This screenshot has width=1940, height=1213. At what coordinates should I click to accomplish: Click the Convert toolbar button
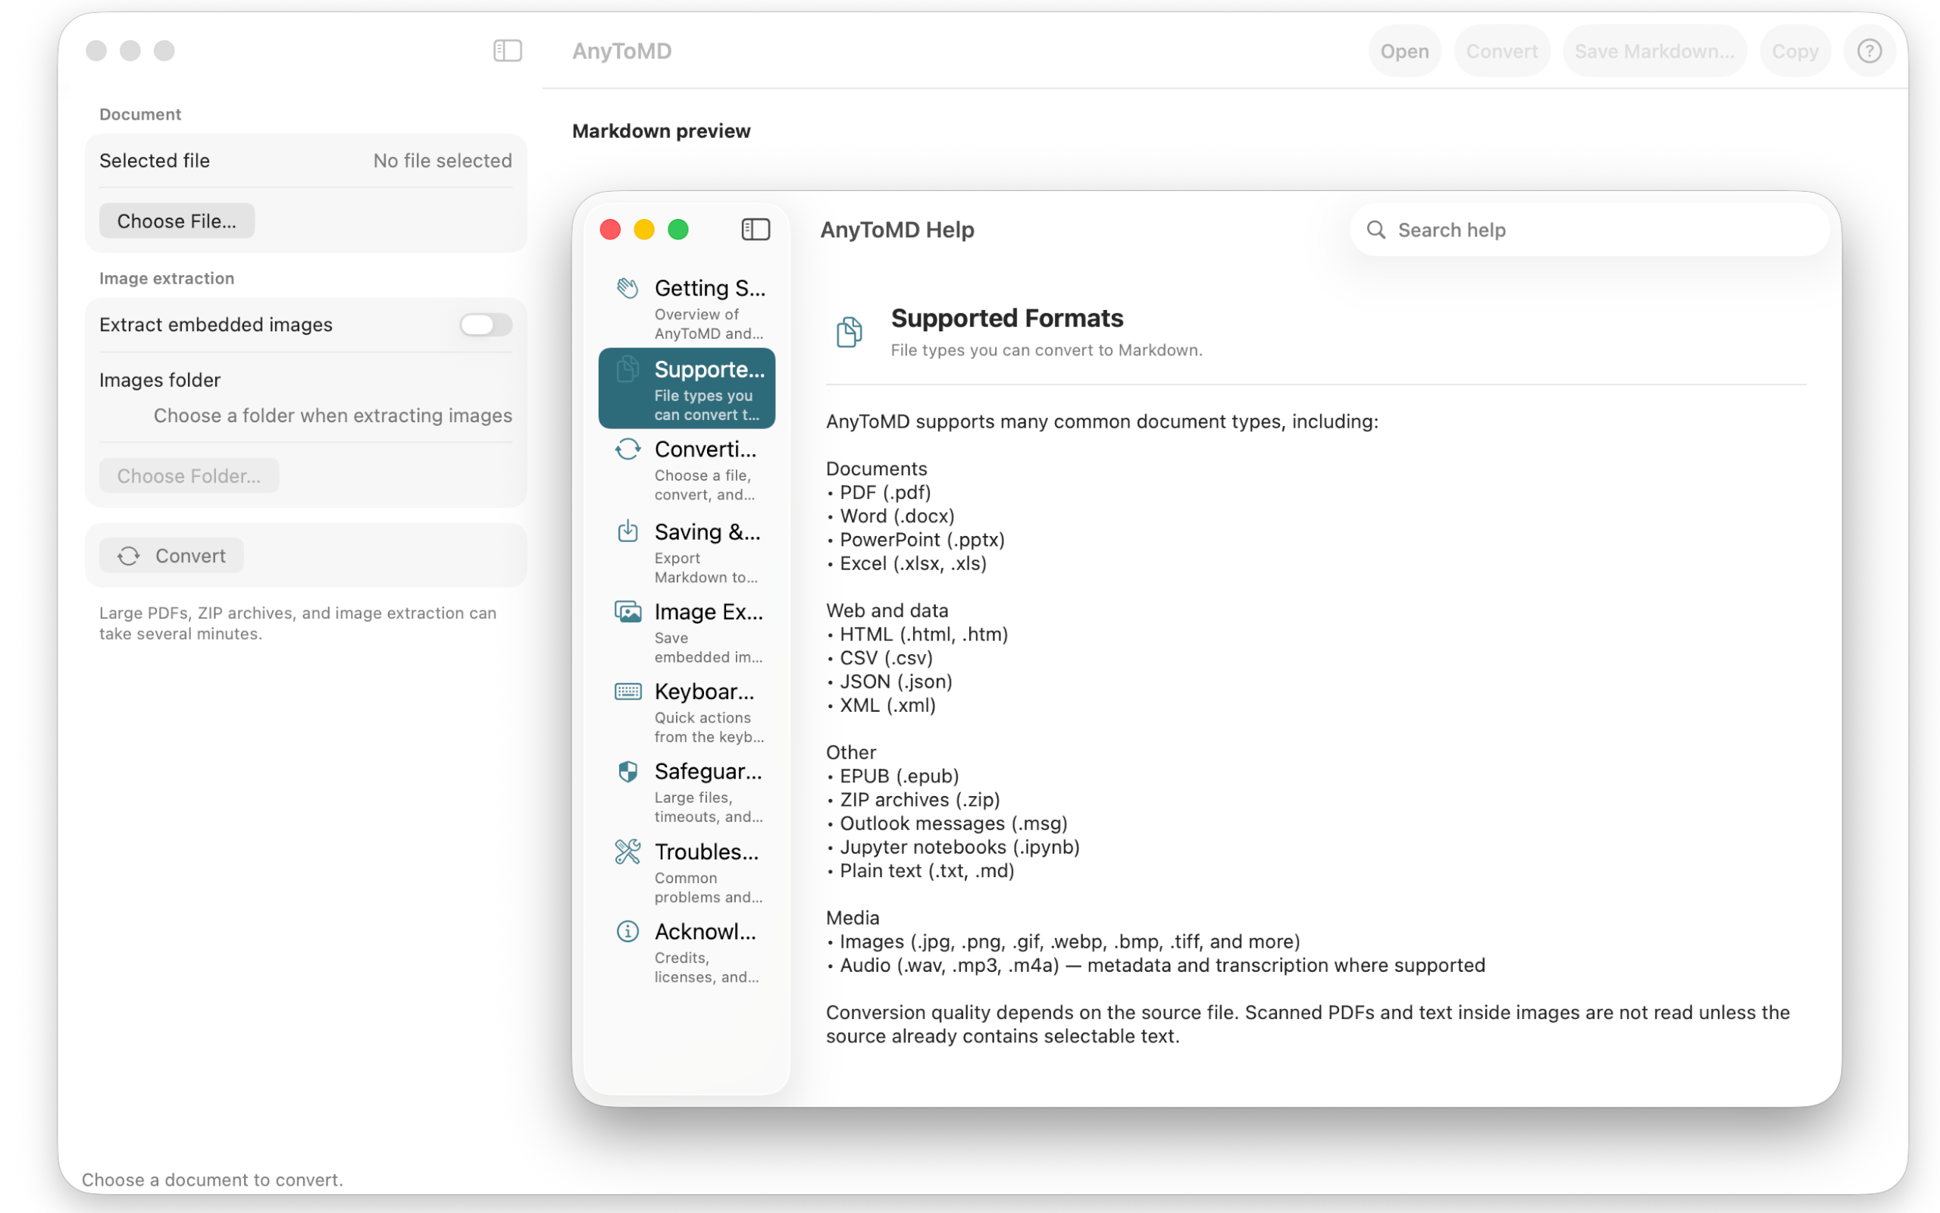(1501, 52)
